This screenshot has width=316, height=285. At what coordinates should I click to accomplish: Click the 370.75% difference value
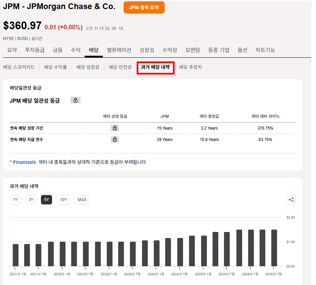[265, 128]
